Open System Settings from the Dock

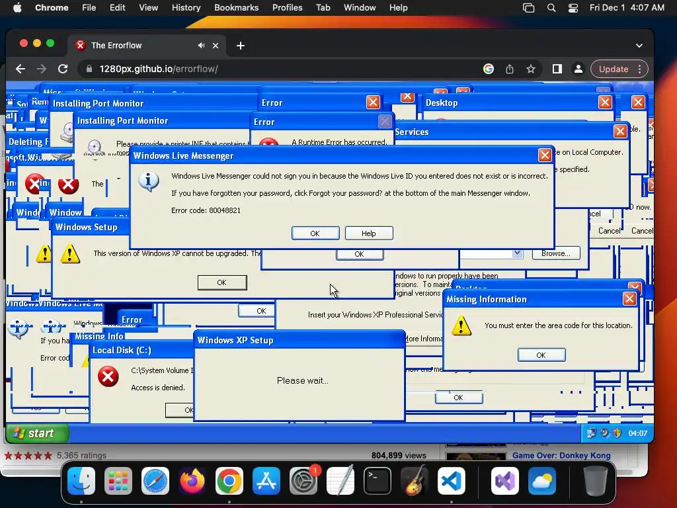[x=303, y=481]
